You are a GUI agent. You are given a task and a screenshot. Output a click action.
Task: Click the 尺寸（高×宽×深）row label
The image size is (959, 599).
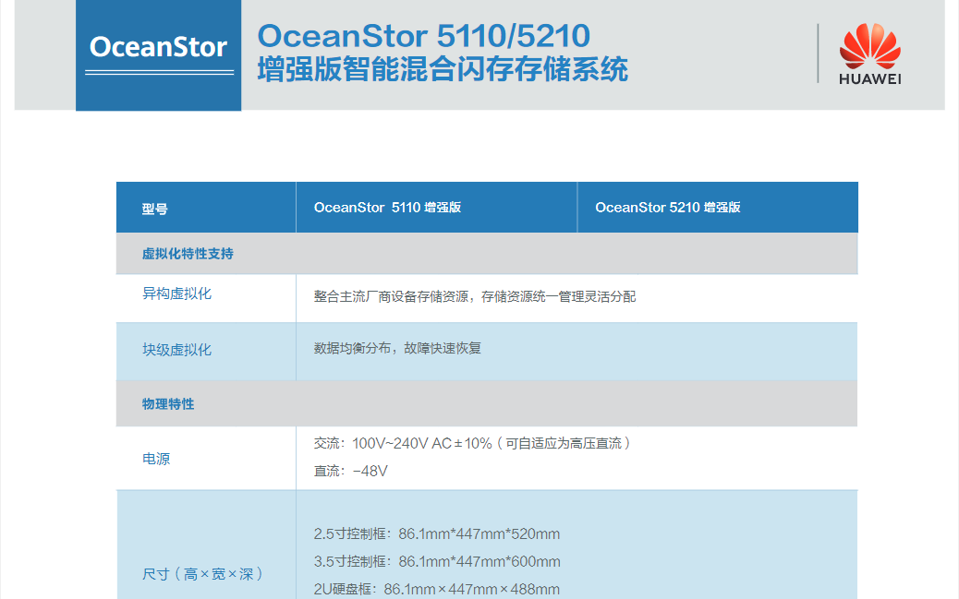[203, 574]
